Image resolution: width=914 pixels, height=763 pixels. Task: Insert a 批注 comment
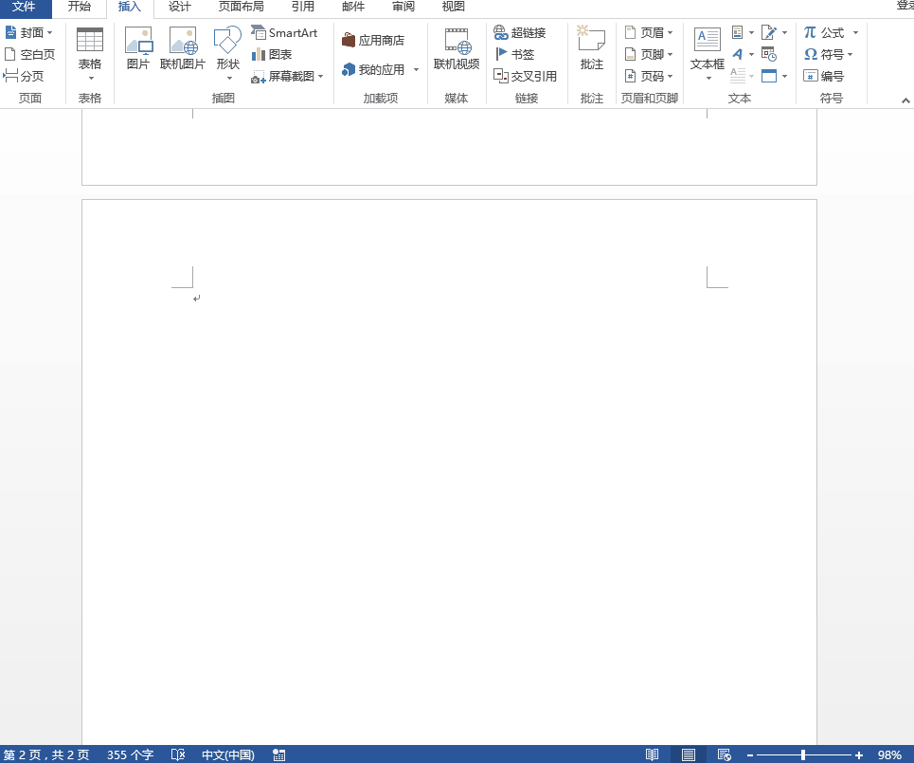pos(592,48)
